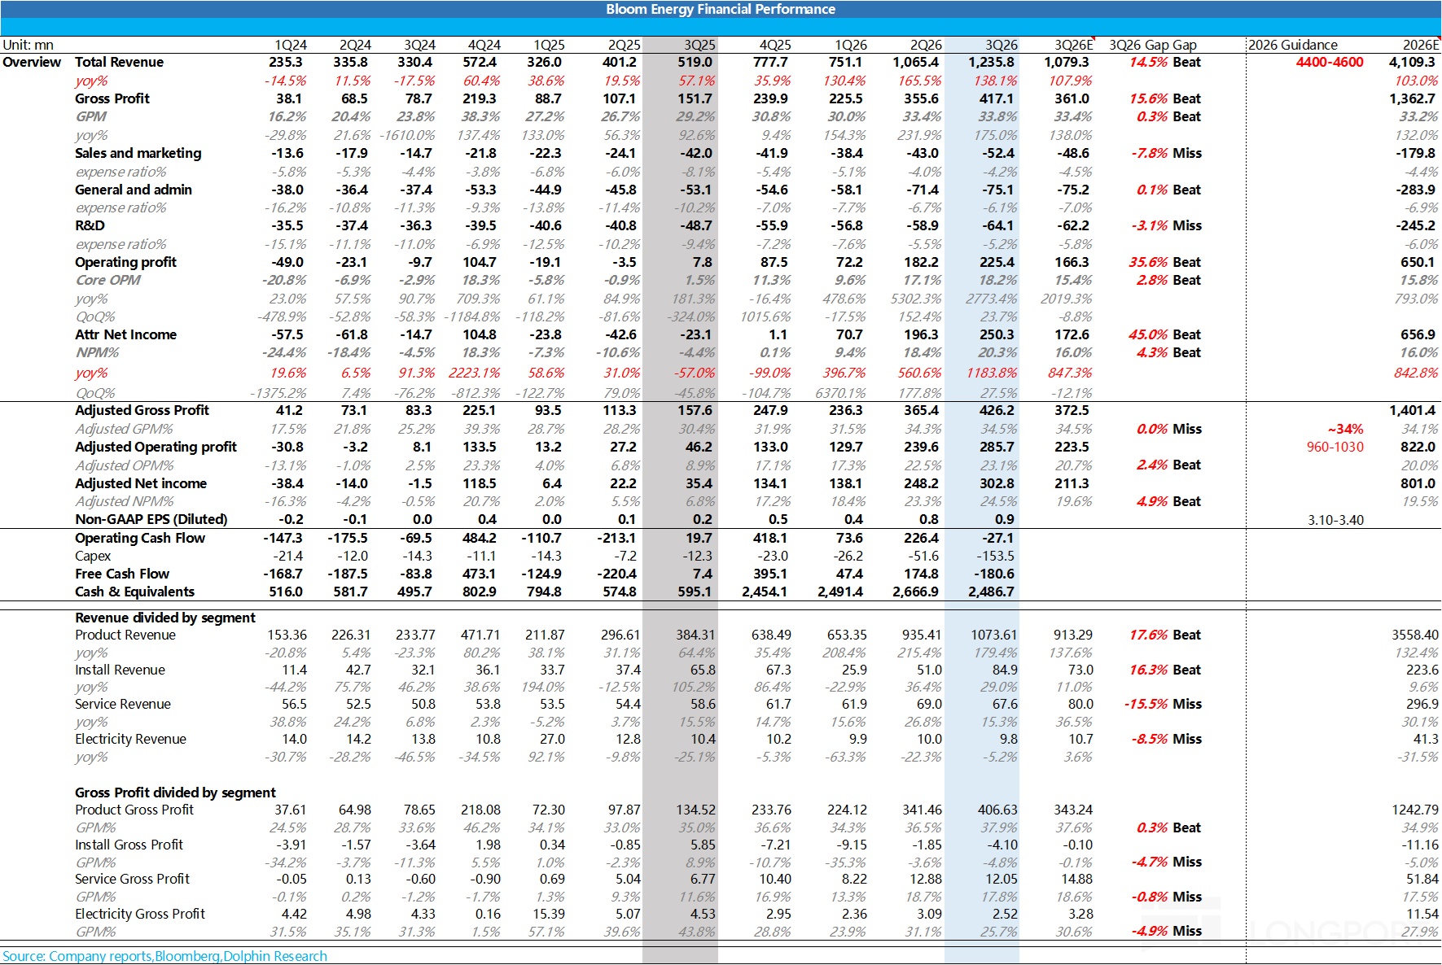Click the source line citing Dolphin Research
The width and height of the screenshot is (1442, 965).
click(x=165, y=956)
